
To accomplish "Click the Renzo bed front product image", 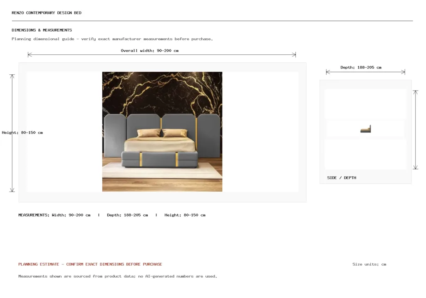I will (x=162, y=132).
